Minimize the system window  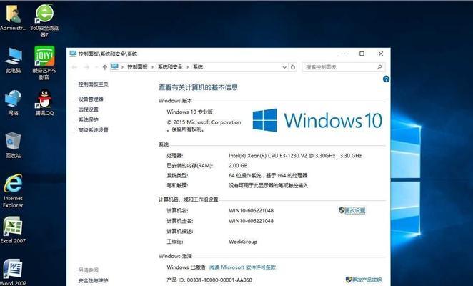(x=343, y=54)
